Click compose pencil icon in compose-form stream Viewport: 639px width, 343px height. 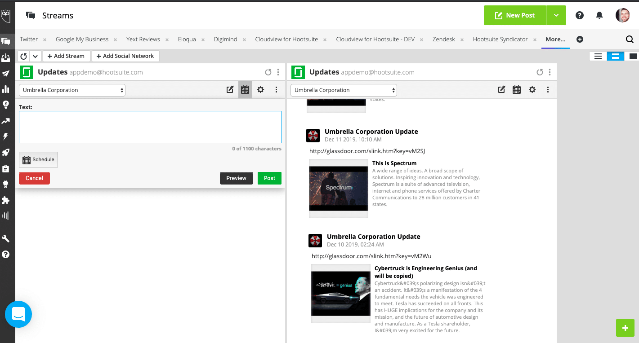(230, 90)
